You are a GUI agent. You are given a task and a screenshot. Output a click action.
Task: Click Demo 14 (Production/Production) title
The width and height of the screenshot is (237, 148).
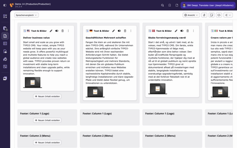click(x=33, y=4)
